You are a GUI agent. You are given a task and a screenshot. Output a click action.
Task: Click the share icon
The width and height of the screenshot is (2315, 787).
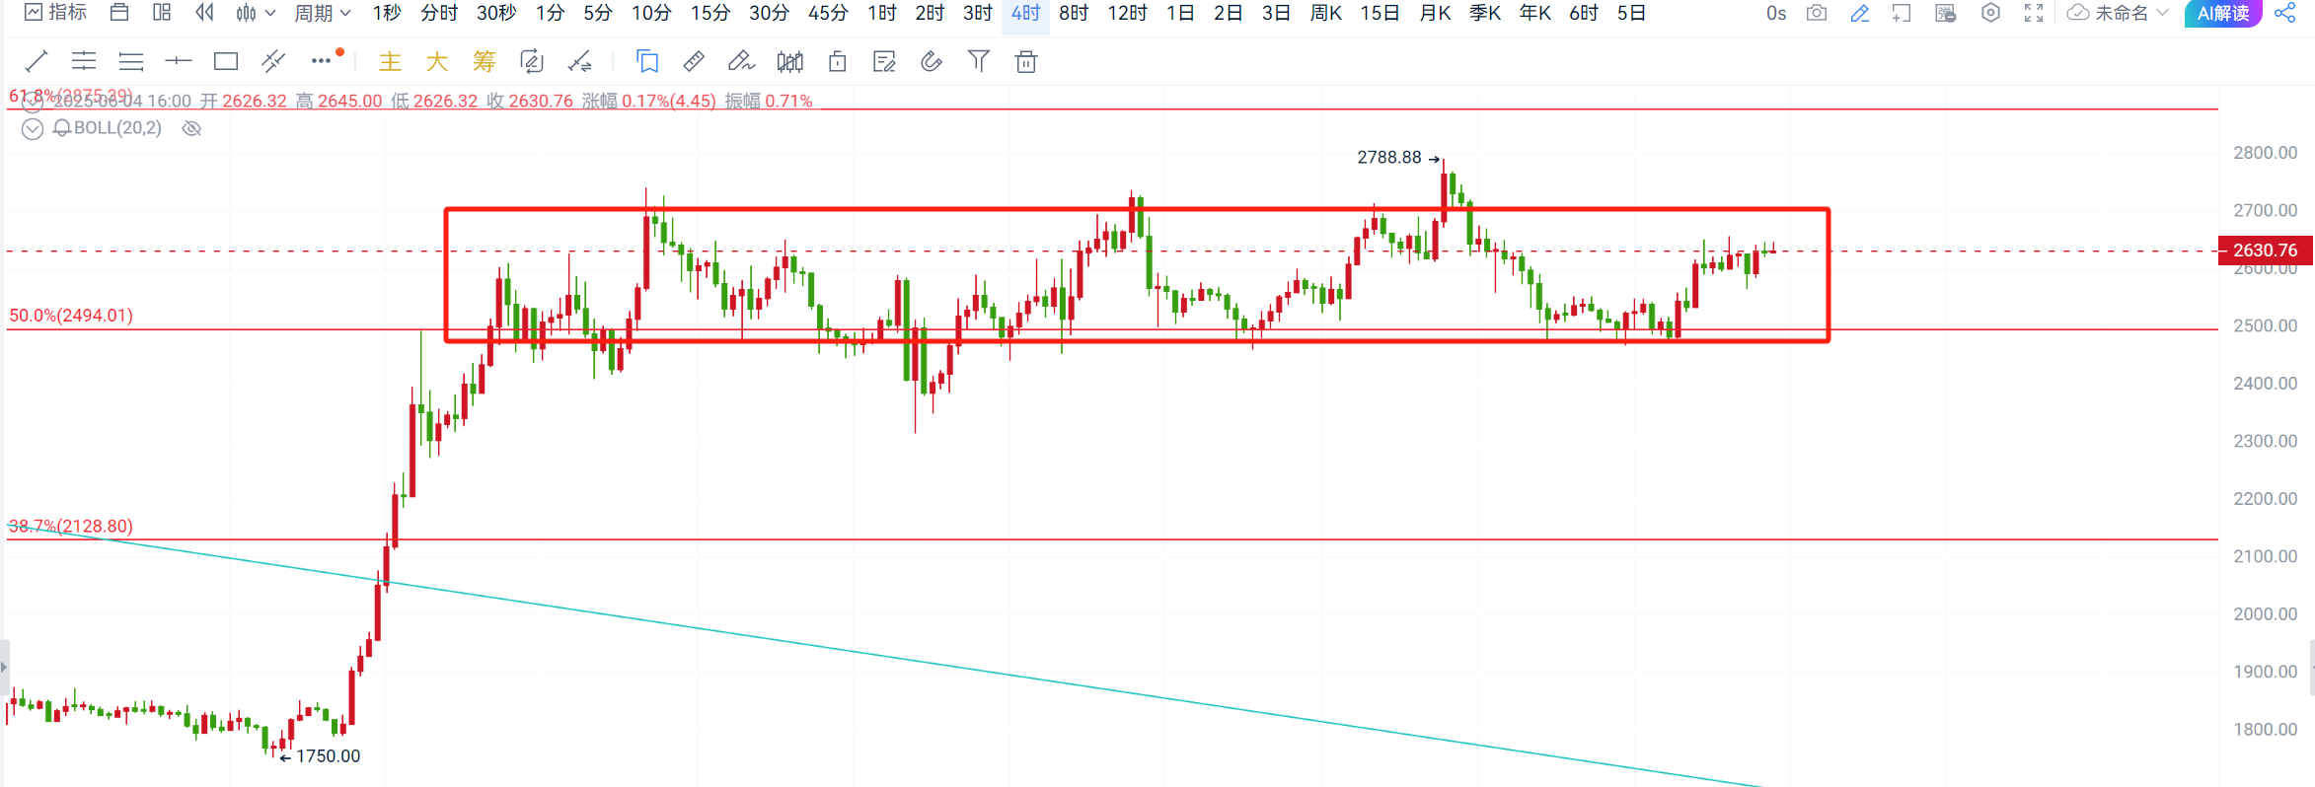click(2284, 13)
